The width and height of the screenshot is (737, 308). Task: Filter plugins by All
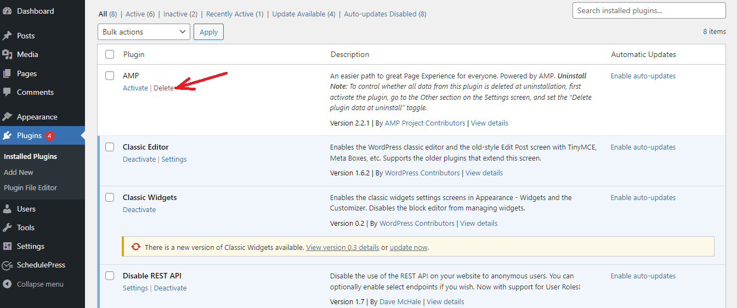pyautogui.click(x=103, y=14)
